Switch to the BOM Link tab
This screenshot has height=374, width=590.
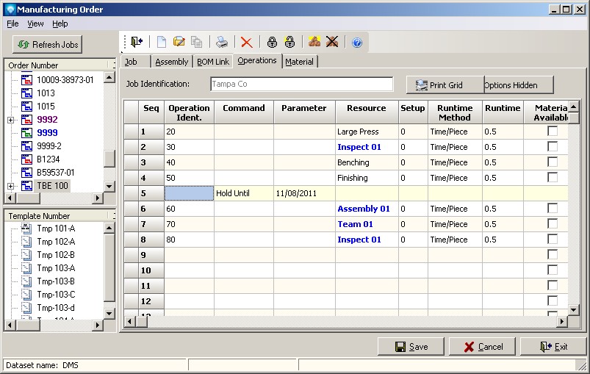point(212,62)
